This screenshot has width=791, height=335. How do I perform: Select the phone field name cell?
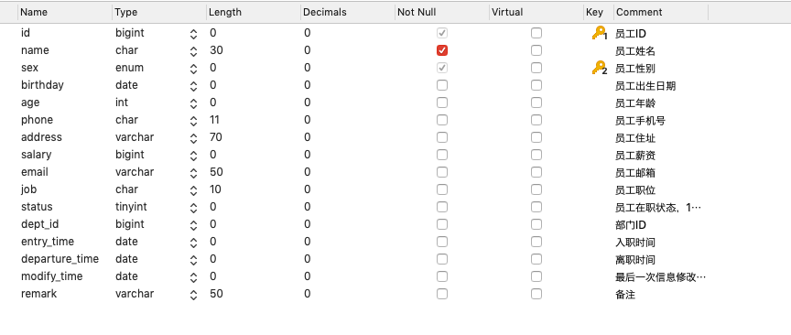(37, 120)
